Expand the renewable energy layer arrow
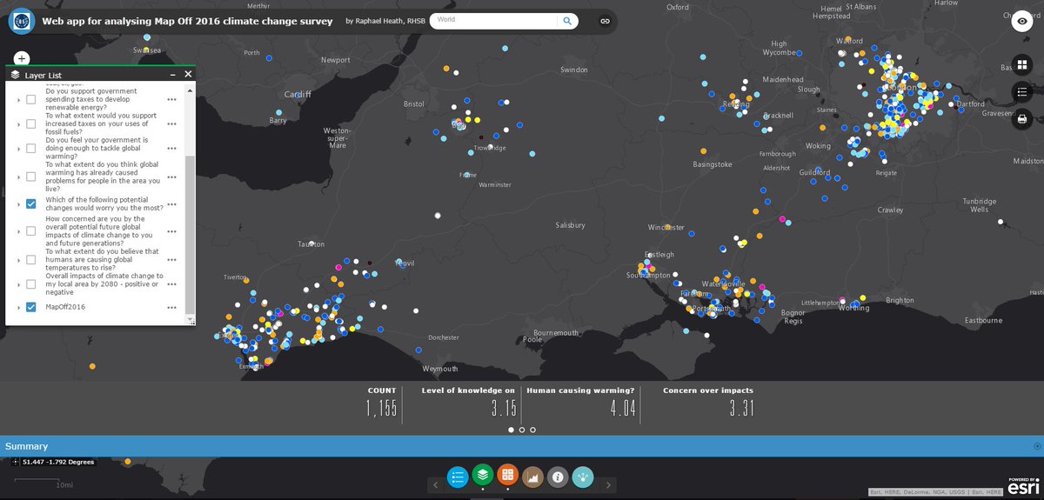 click(x=18, y=100)
